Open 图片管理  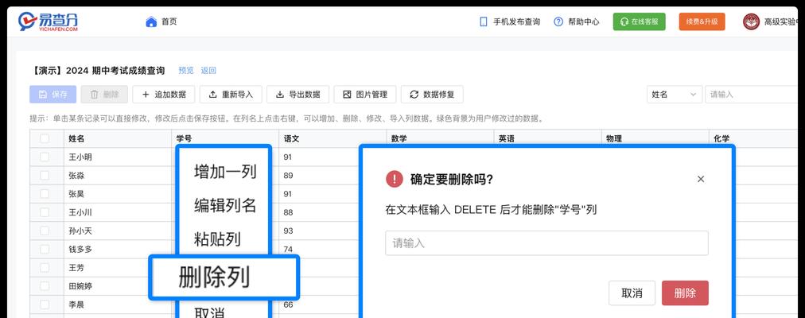365,95
